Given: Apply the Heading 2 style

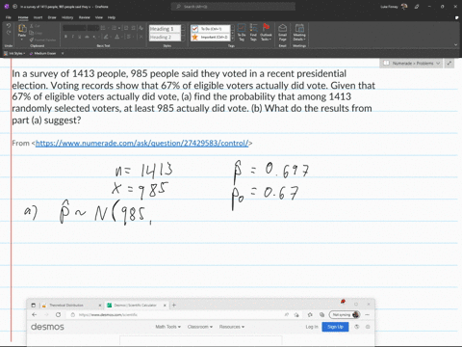Looking at the screenshot, I should [165, 37].
